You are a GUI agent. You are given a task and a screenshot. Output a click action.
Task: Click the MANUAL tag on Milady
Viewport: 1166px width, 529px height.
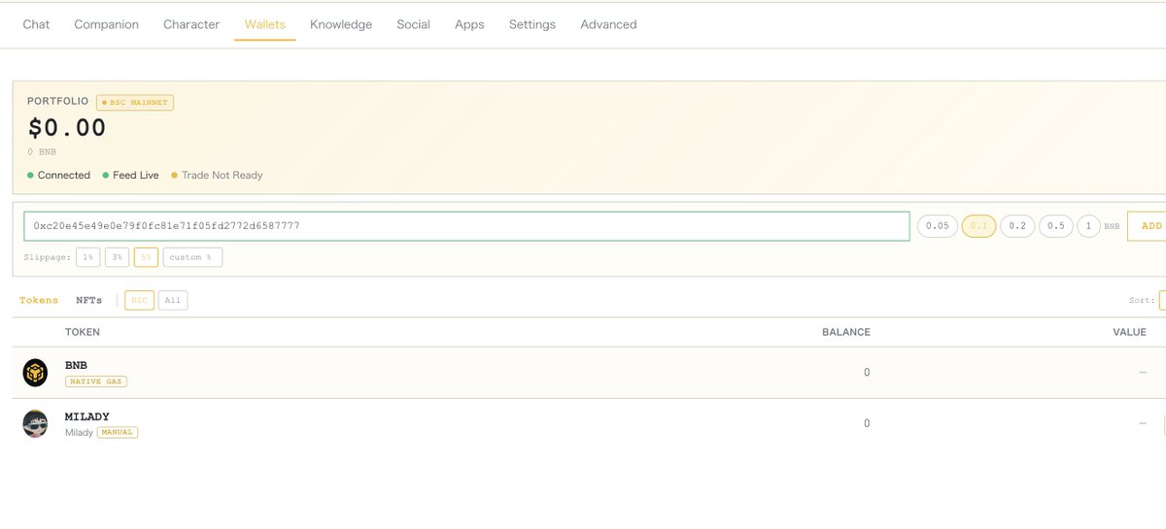point(118,433)
